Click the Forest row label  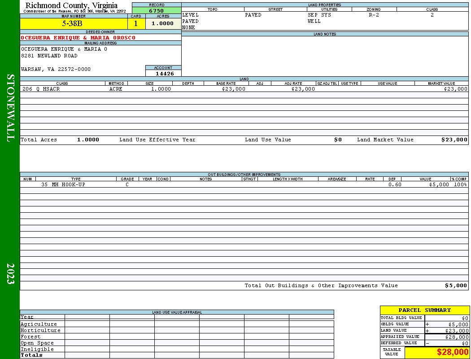[31, 337]
